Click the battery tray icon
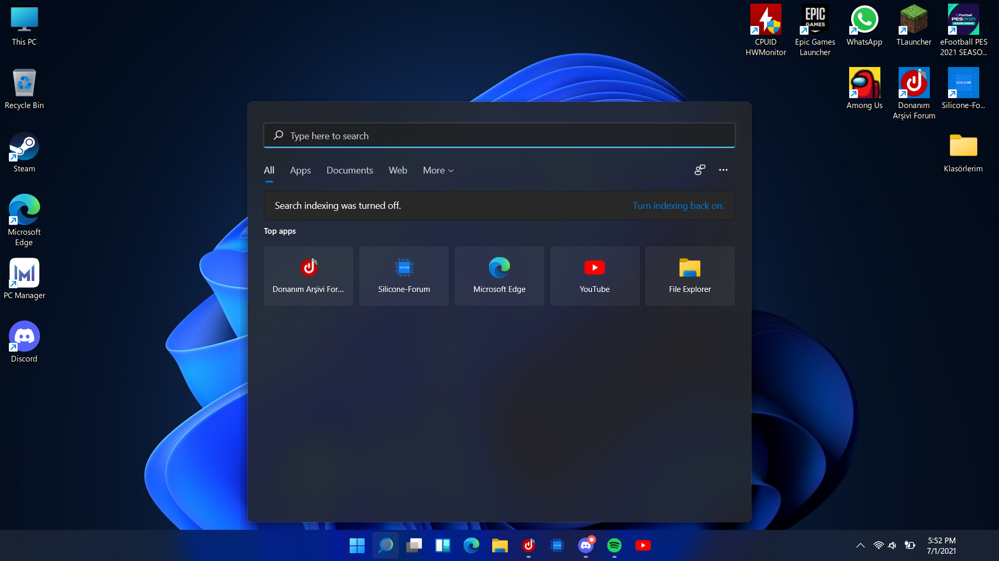This screenshot has height=561, width=999. point(910,545)
